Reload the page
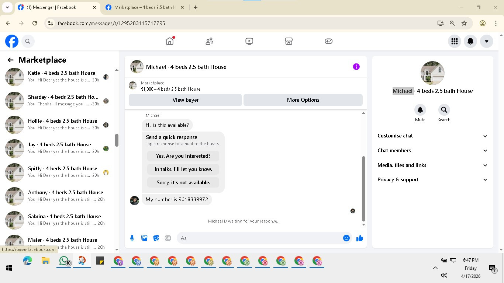The width and height of the screenshot is (504, 283). 35,23
